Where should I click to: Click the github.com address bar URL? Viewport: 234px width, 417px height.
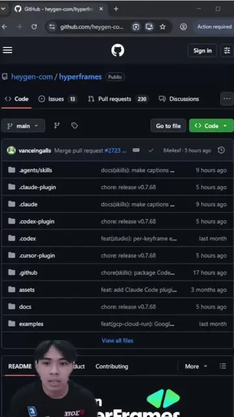(x=92, y=27)
